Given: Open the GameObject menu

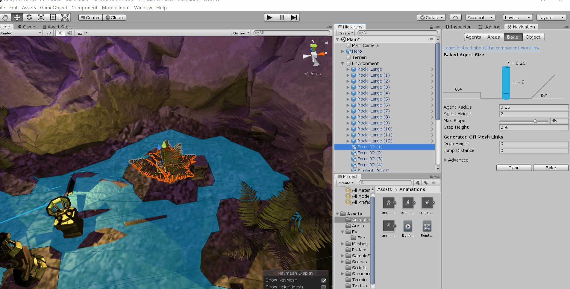Looking at the screenshot, I should [x=54, y=7].
